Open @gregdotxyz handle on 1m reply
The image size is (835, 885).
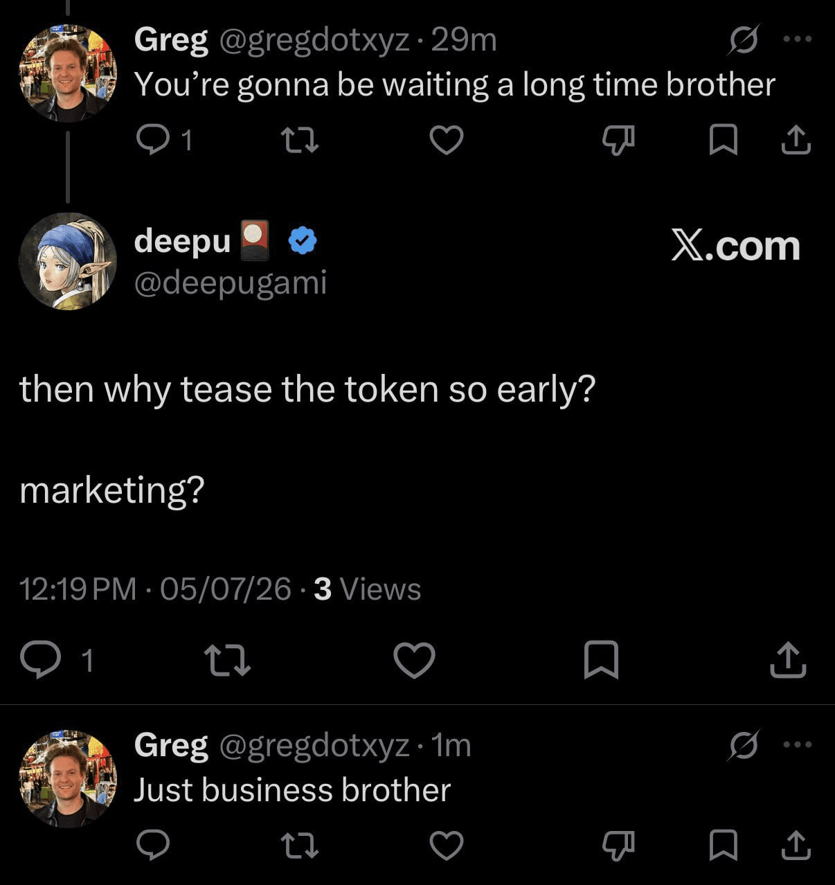point(314,746)
